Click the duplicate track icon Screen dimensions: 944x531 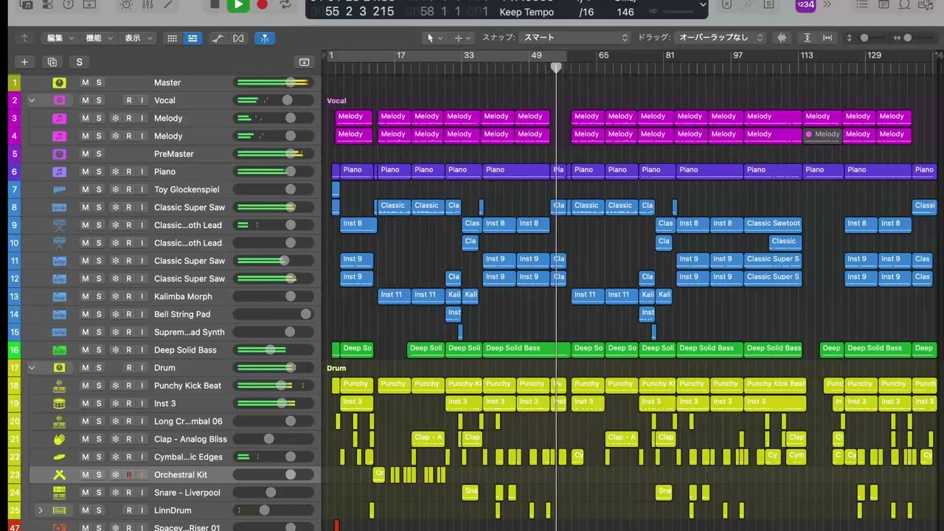click(52, 62)
